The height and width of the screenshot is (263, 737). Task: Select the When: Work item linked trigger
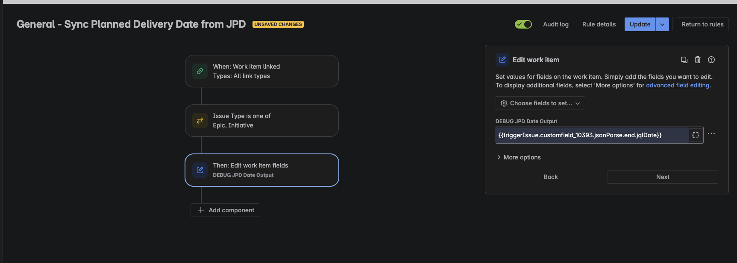pos(262,71)
